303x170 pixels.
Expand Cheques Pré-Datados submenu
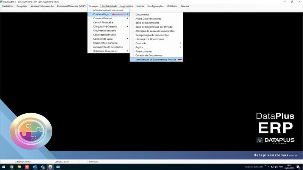tap(109, 26)
